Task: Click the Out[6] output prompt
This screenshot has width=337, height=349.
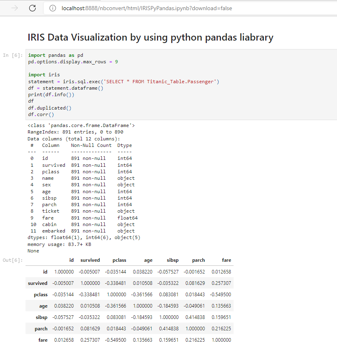Action: 13,260
